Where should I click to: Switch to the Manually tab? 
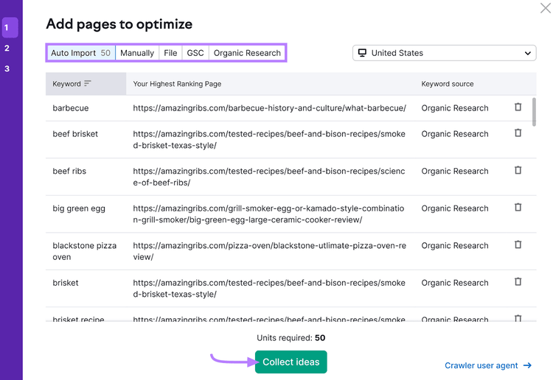pyautogui.click(x=137, y=53)
